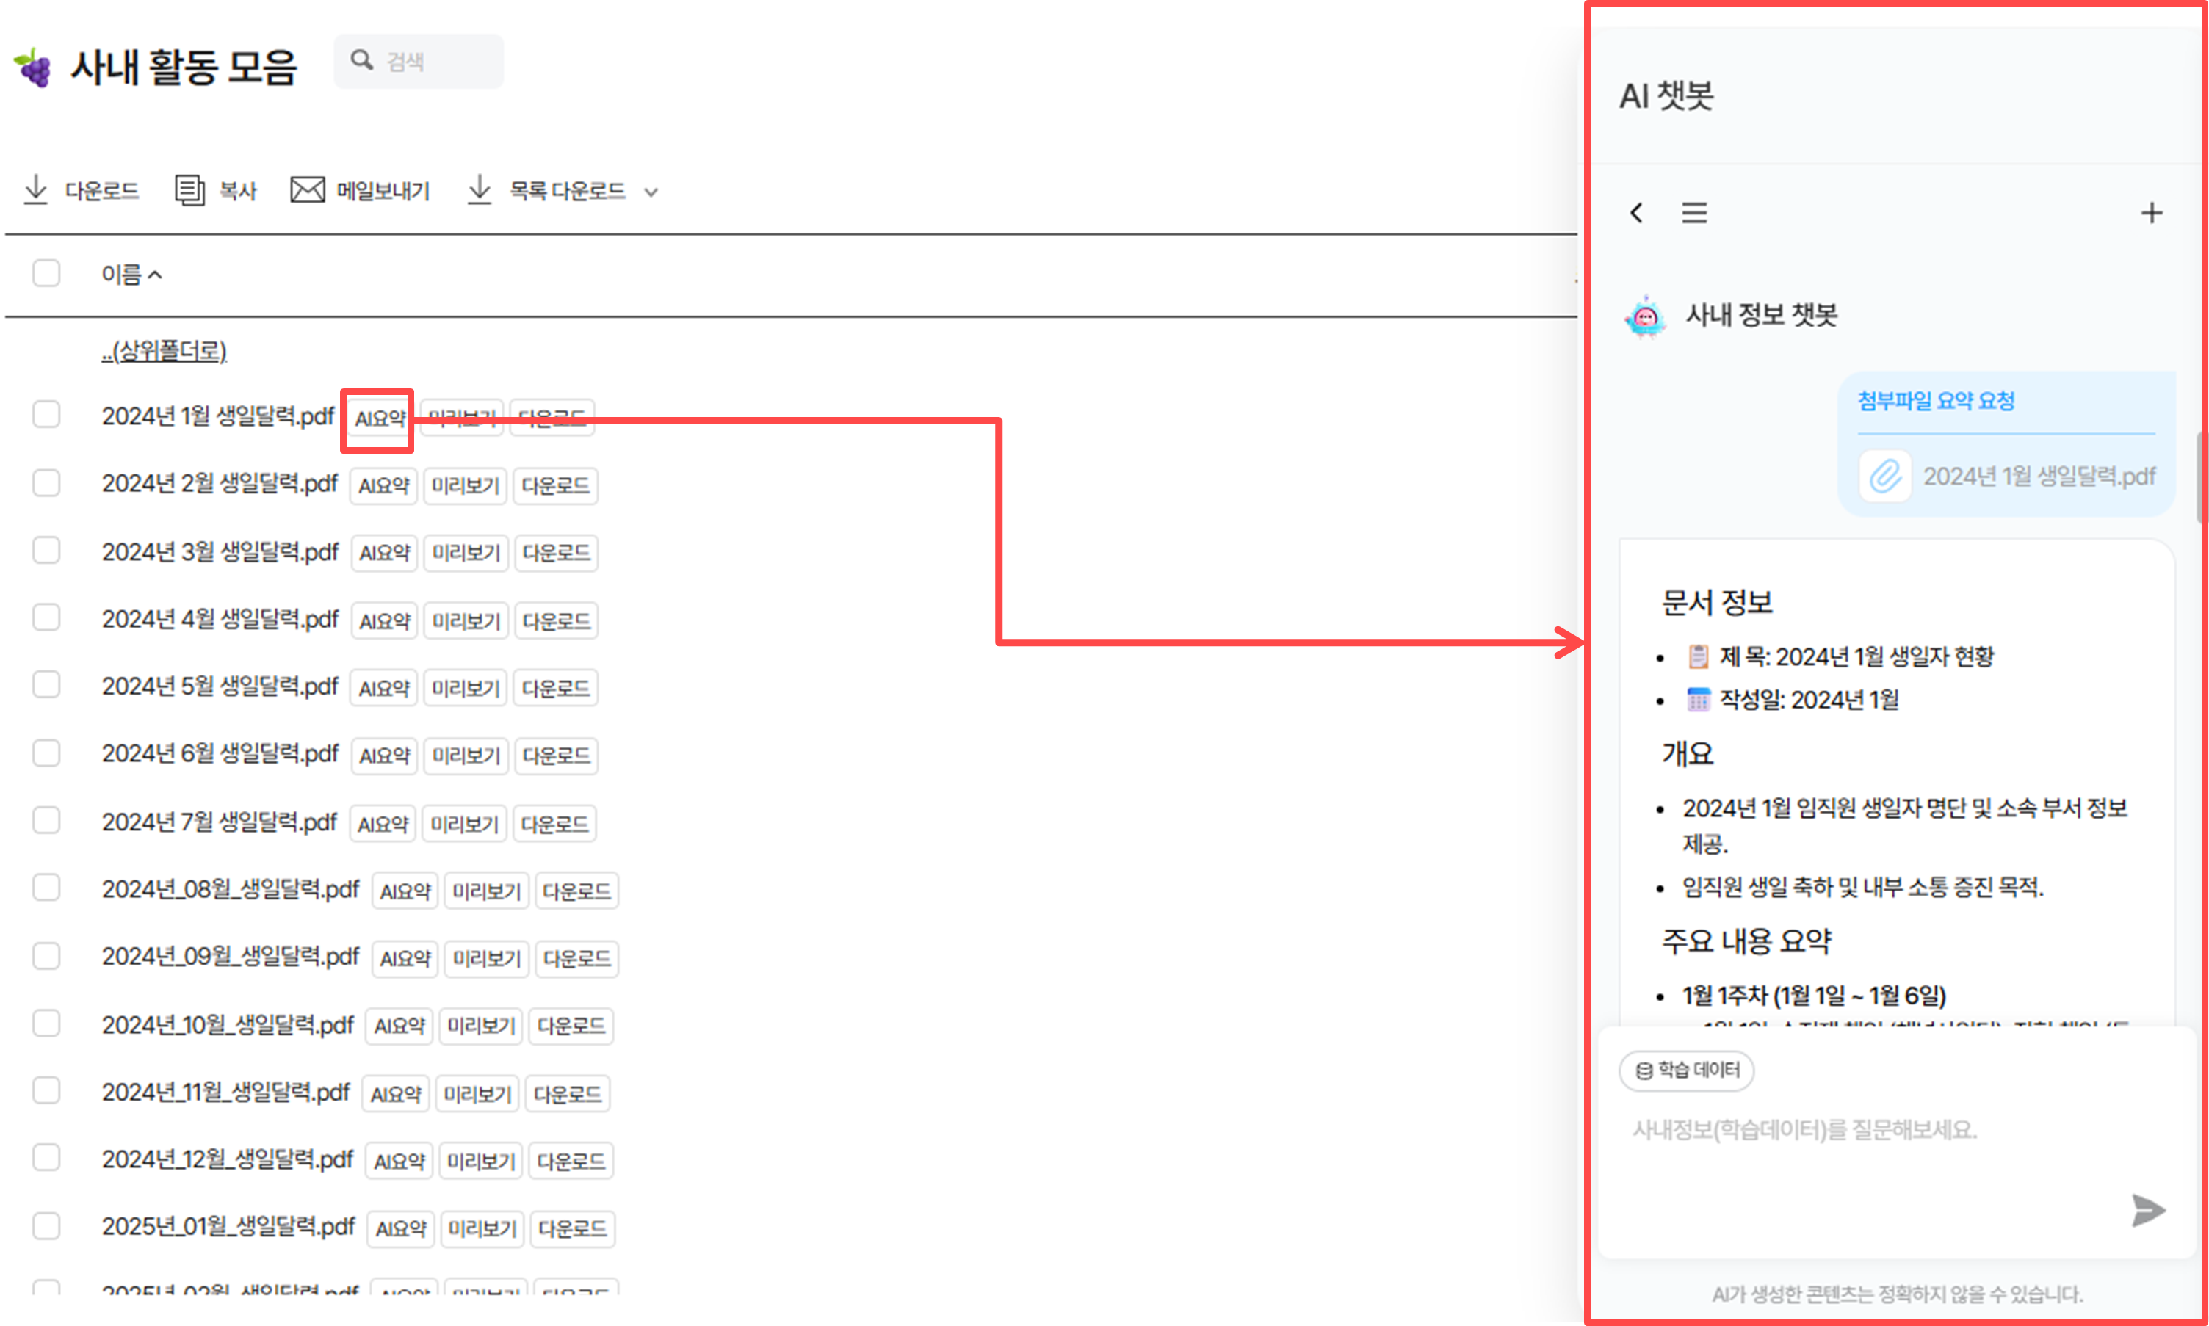Screen dimensions: 2209x1326
Task: Click the grape logo icon
Action: tap(34, 67)
